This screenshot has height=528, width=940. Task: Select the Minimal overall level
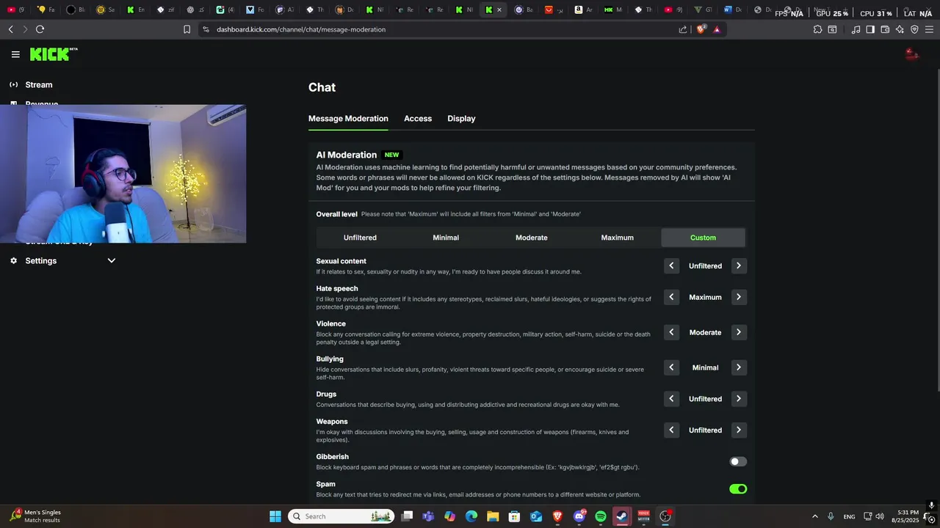click(x=446, y=238)
